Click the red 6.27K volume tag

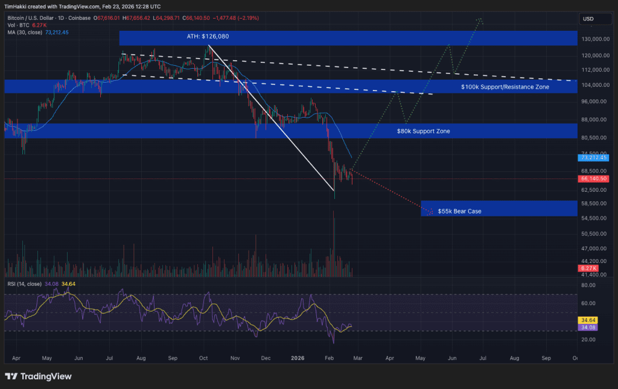click(x=588, y=268)
